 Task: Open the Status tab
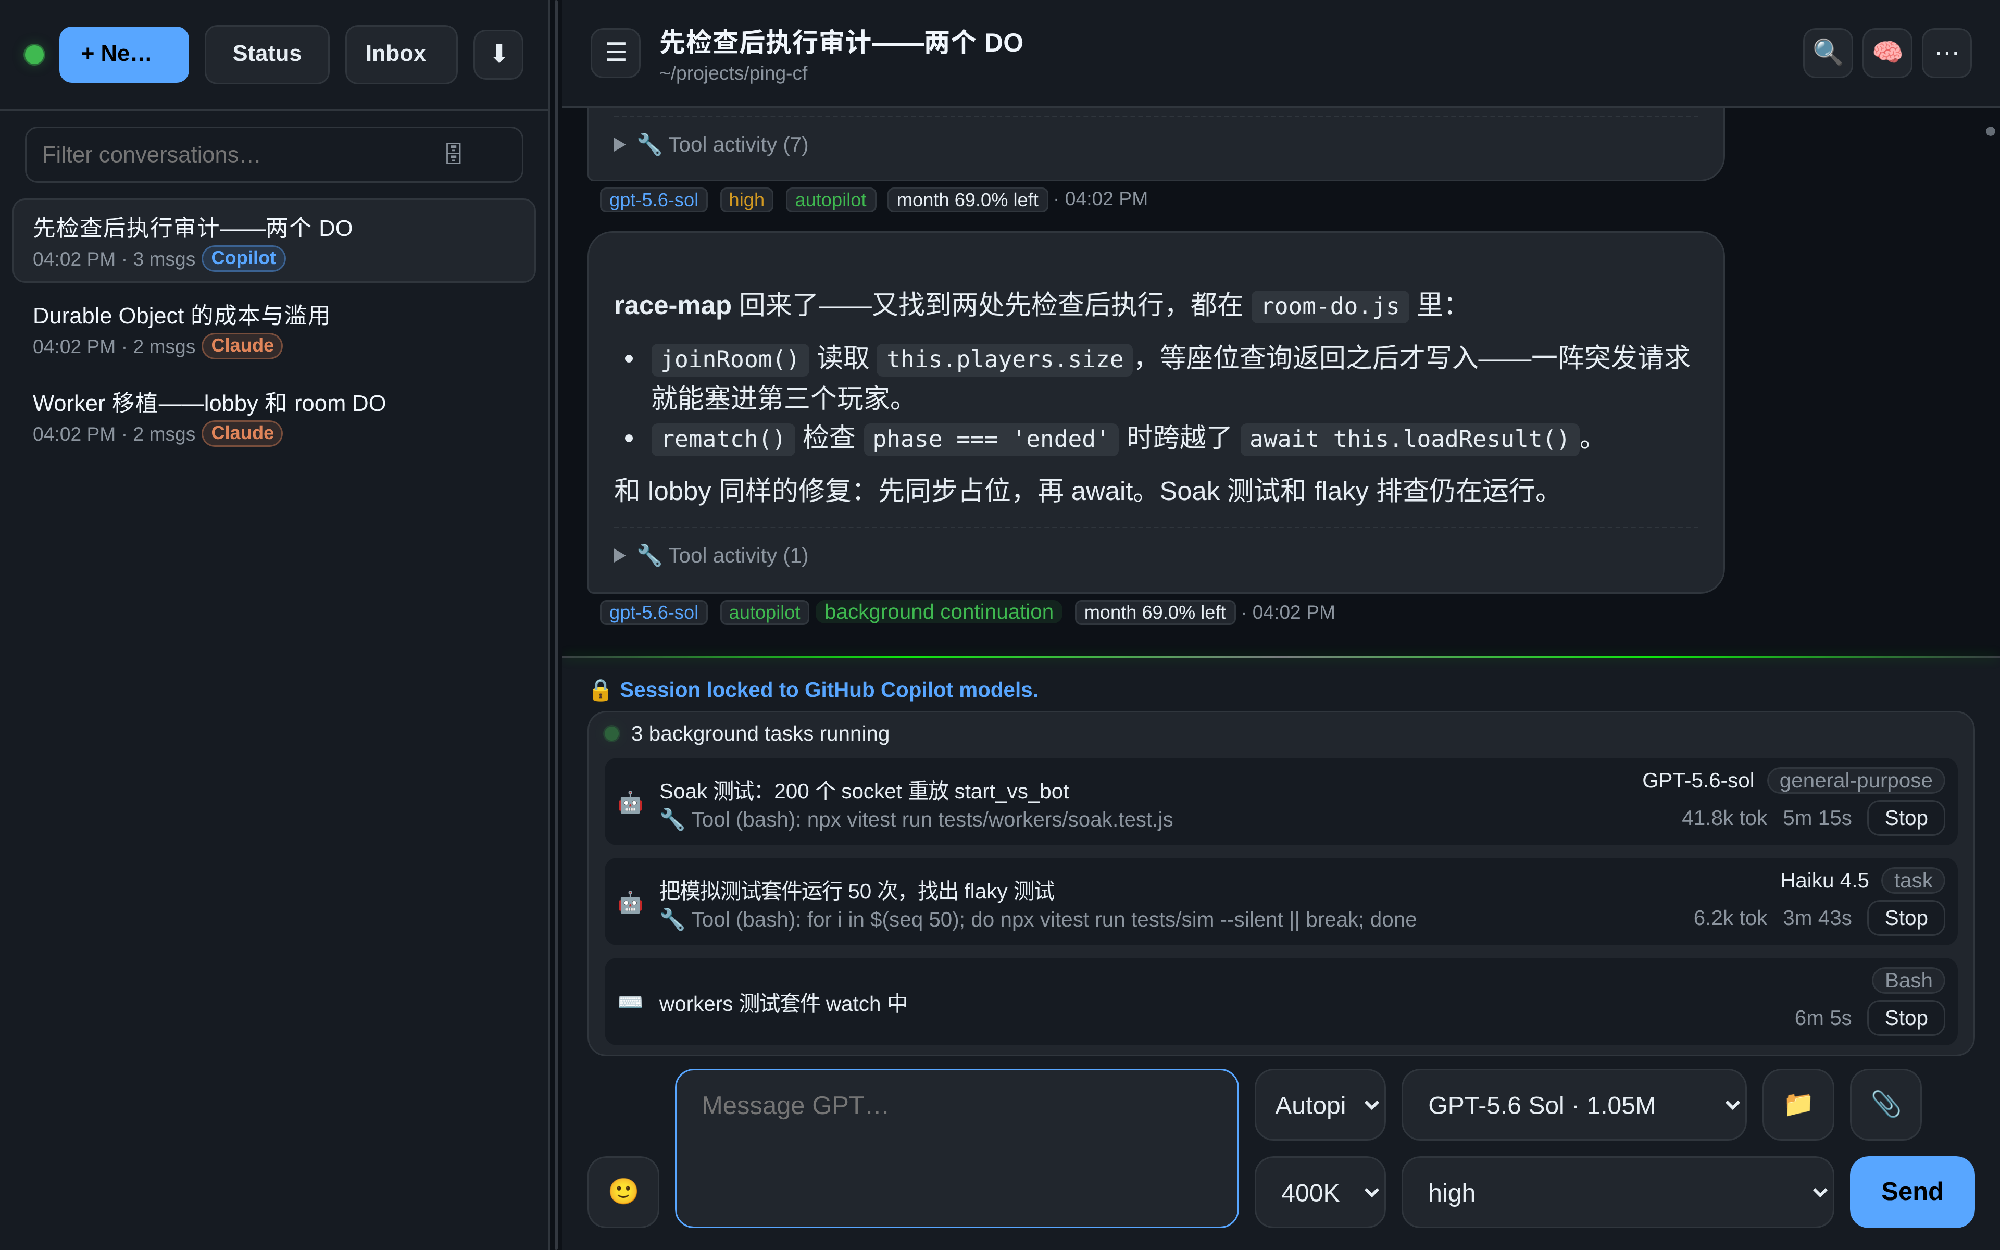(x=267, y=55)
